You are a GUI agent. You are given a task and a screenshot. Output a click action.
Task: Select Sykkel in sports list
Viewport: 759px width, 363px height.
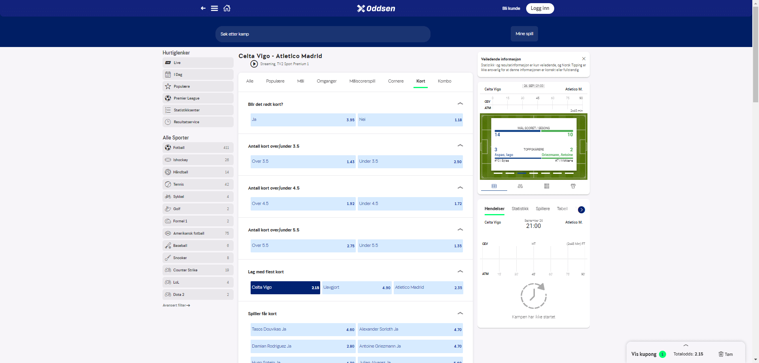pos(198,197)
